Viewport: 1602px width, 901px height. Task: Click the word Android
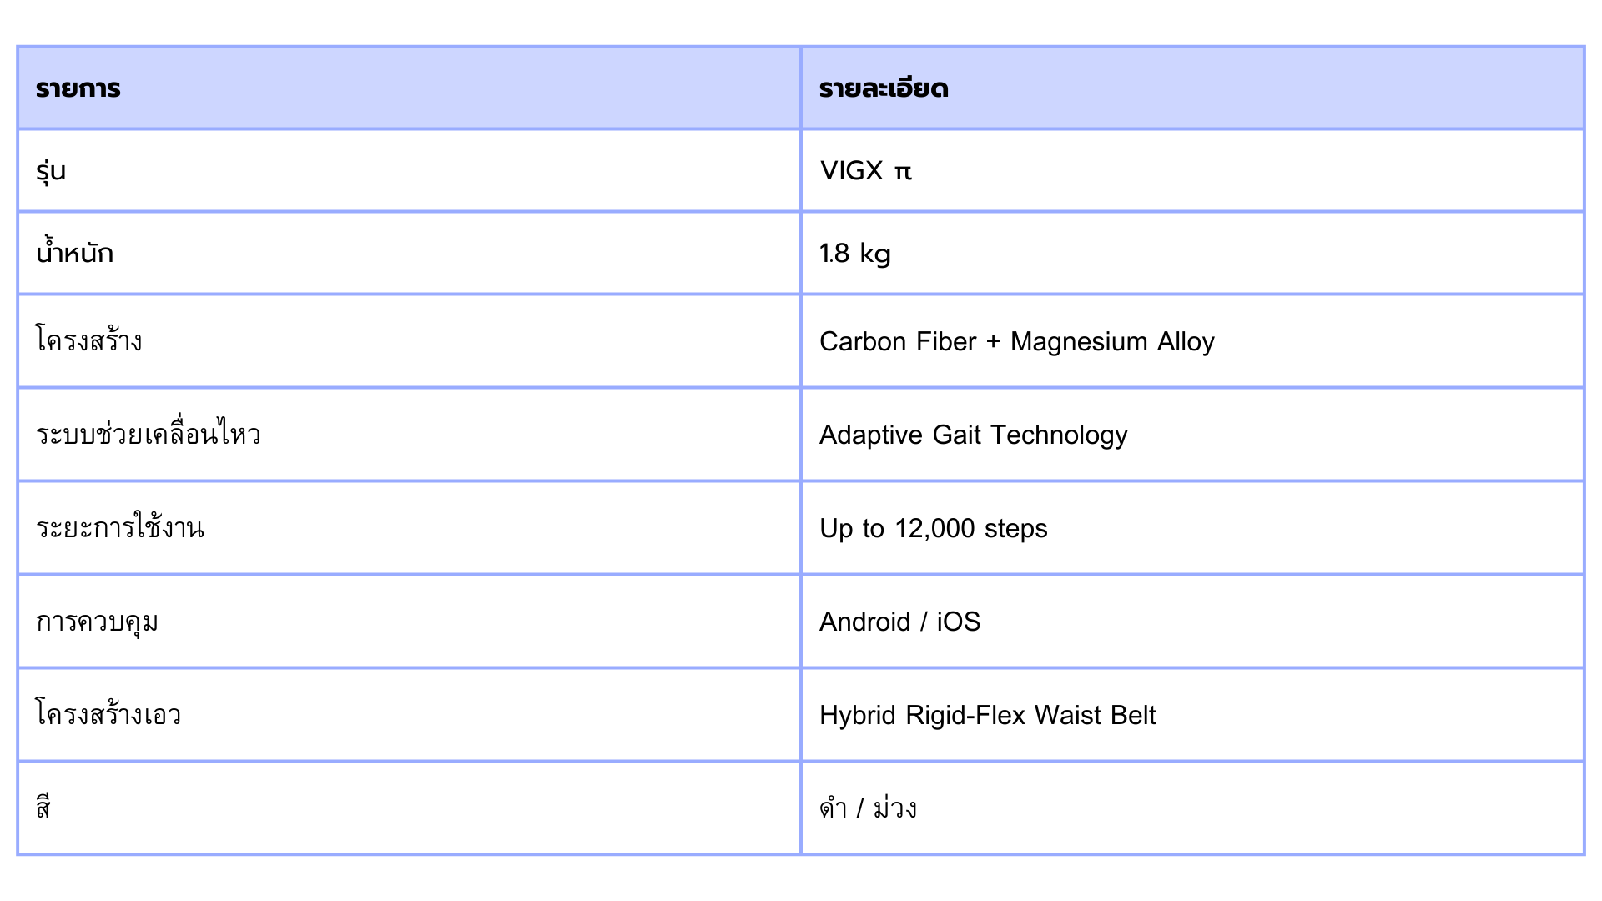(864, 622)
